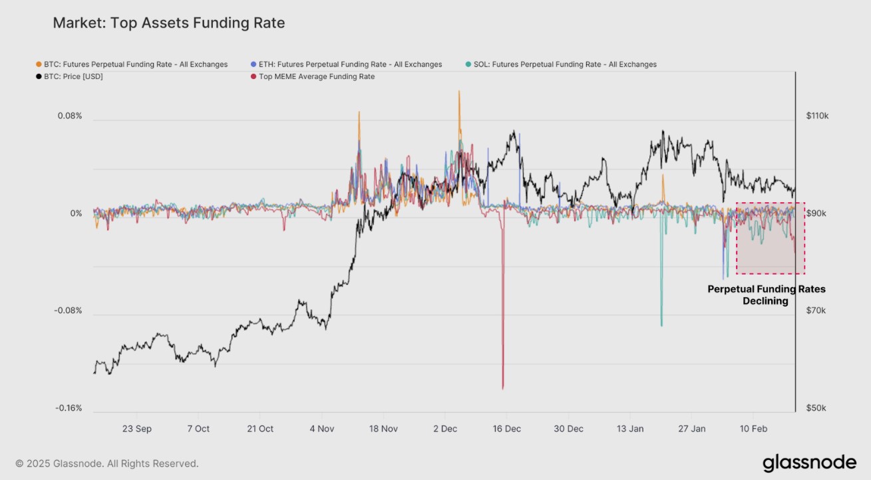Image resolution: width=871 pixels, height=480 pixels.
Task: Toggle ETH Futures Perpetual Funding Rate series label
Action: (351, 64)
